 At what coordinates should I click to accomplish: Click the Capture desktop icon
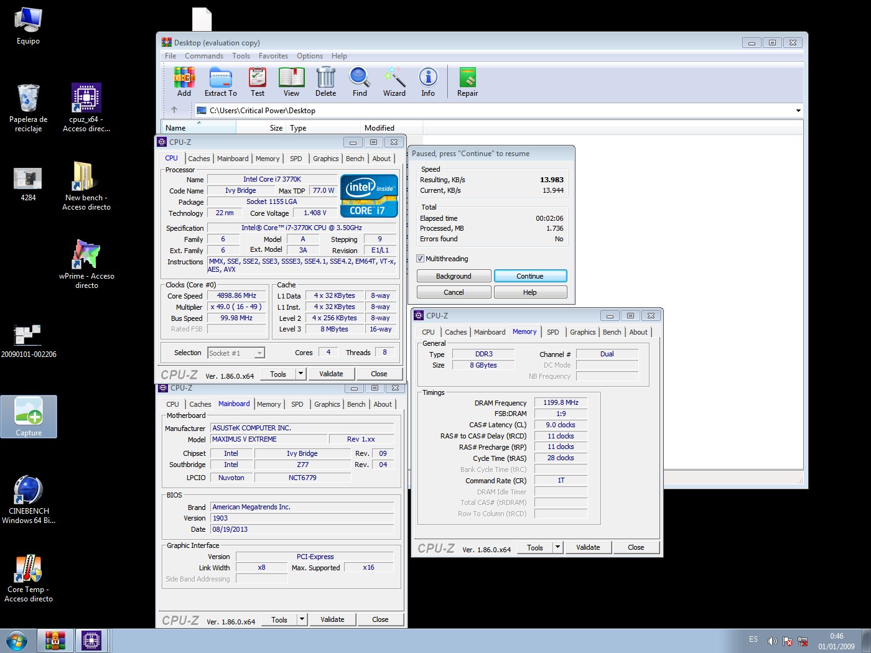click(x=29, y=417)
